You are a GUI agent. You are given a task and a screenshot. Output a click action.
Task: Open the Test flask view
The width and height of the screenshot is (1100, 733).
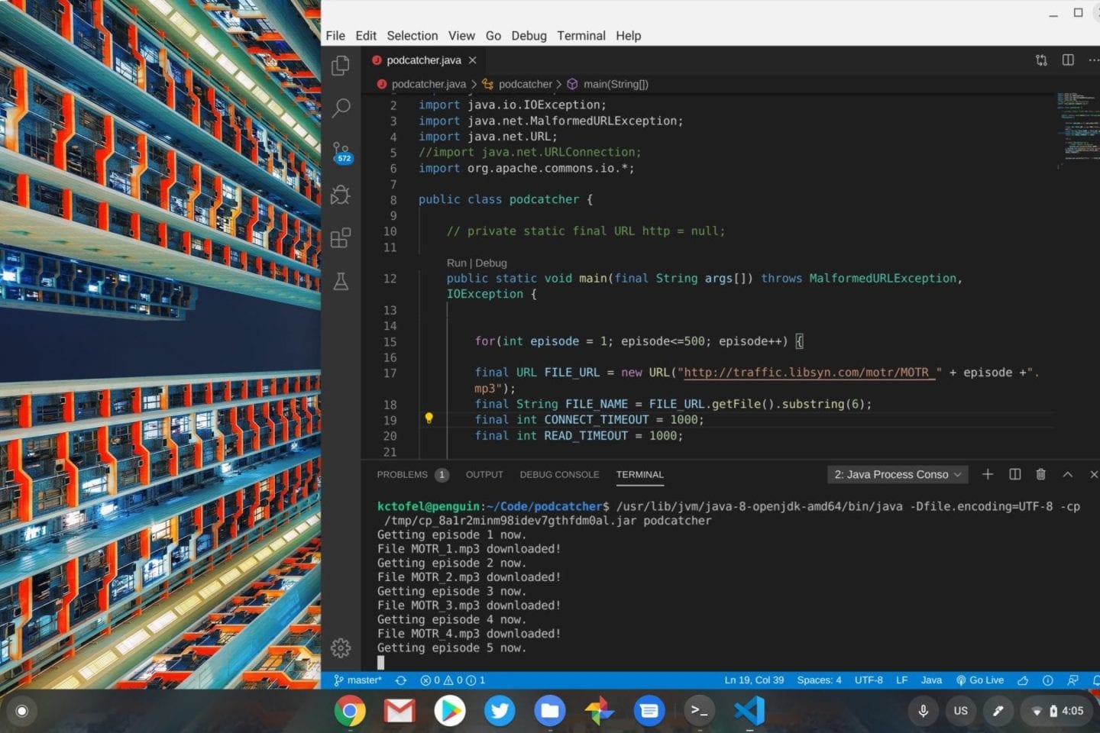341,281
